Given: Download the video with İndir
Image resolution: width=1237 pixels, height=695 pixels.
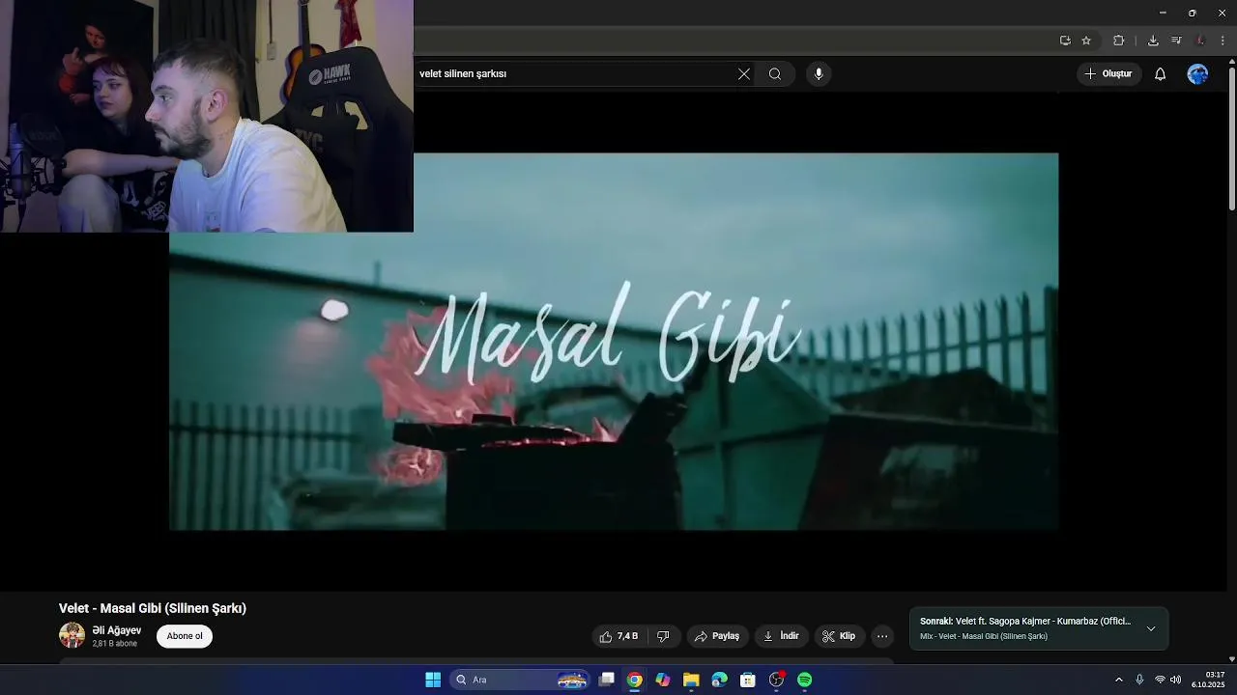Looking at the screenshot, I should click(781, 636).
